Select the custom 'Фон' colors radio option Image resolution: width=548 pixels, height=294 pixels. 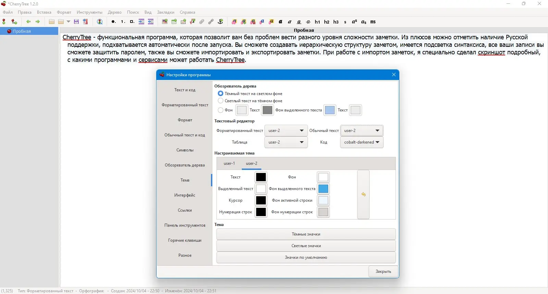221,110
